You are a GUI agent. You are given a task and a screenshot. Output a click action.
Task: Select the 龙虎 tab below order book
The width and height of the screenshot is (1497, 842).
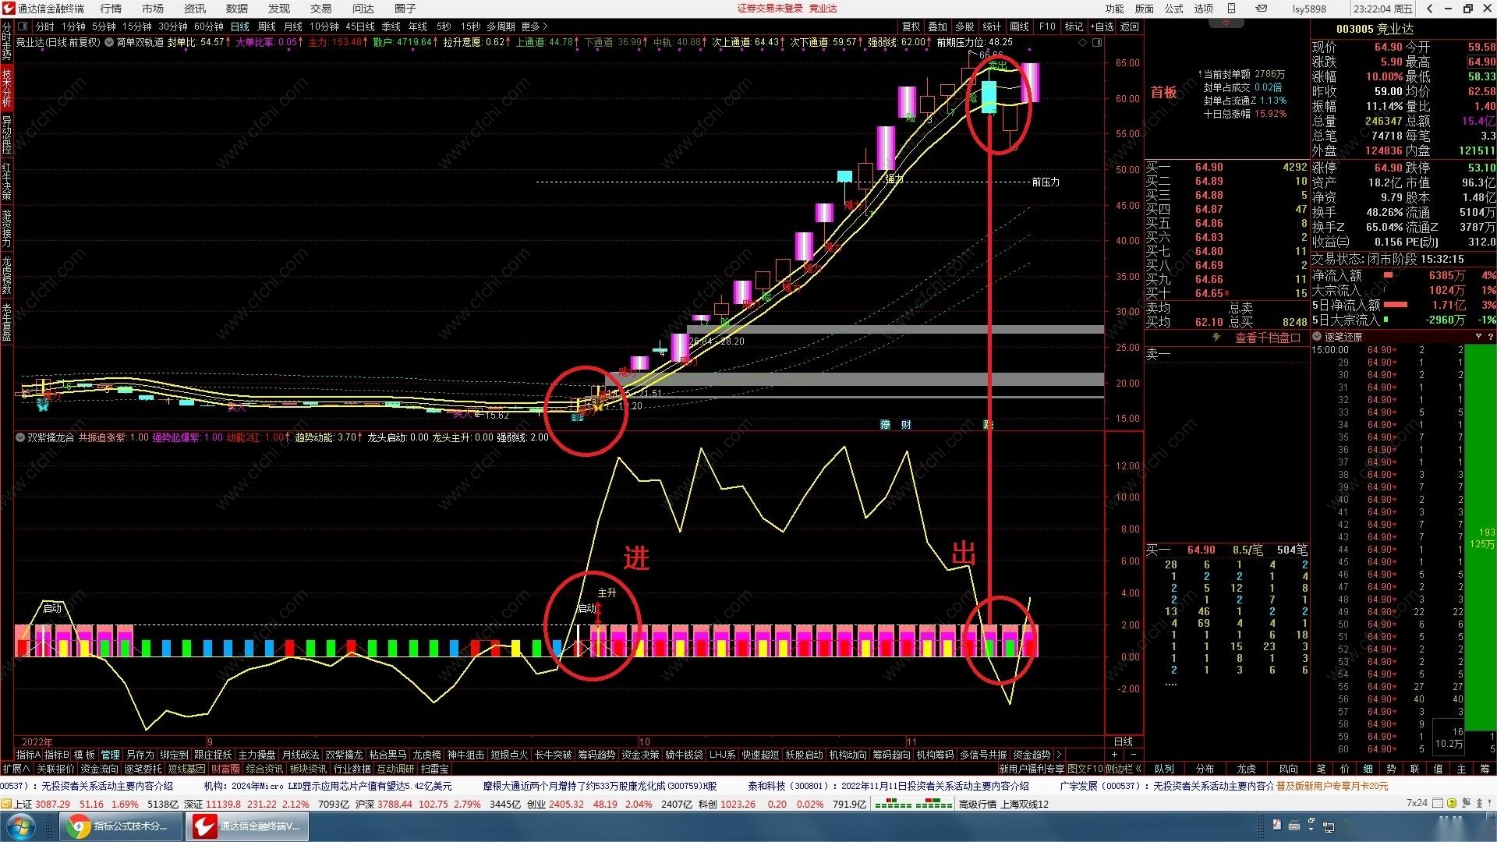(1246, 769)
